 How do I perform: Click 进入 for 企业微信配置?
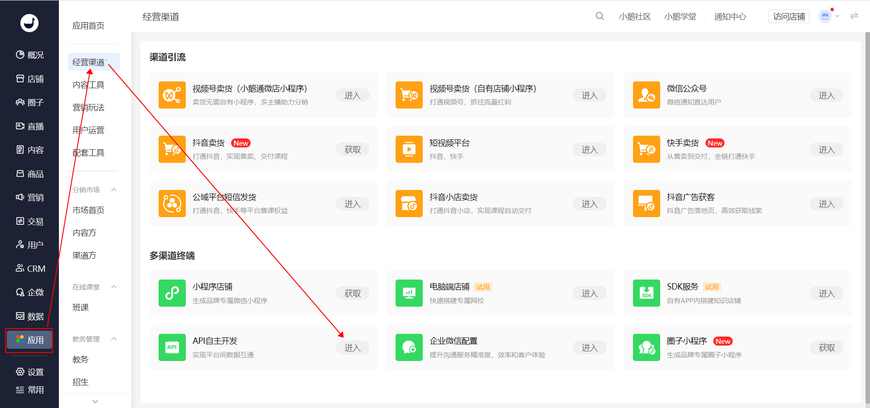point(590,347)
